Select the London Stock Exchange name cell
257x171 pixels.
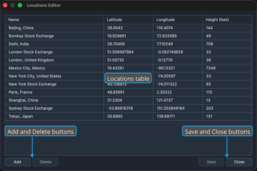coord(54,52)
